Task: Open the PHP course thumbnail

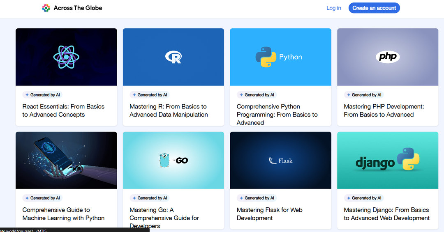Action: [388, 57]
